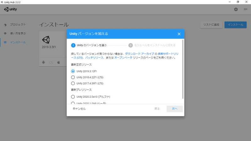
Task: Click the 2019.3.5f1 version label
Action: [49, 47]
